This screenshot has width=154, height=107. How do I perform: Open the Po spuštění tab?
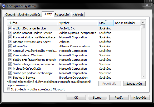(x=62, y=14)
